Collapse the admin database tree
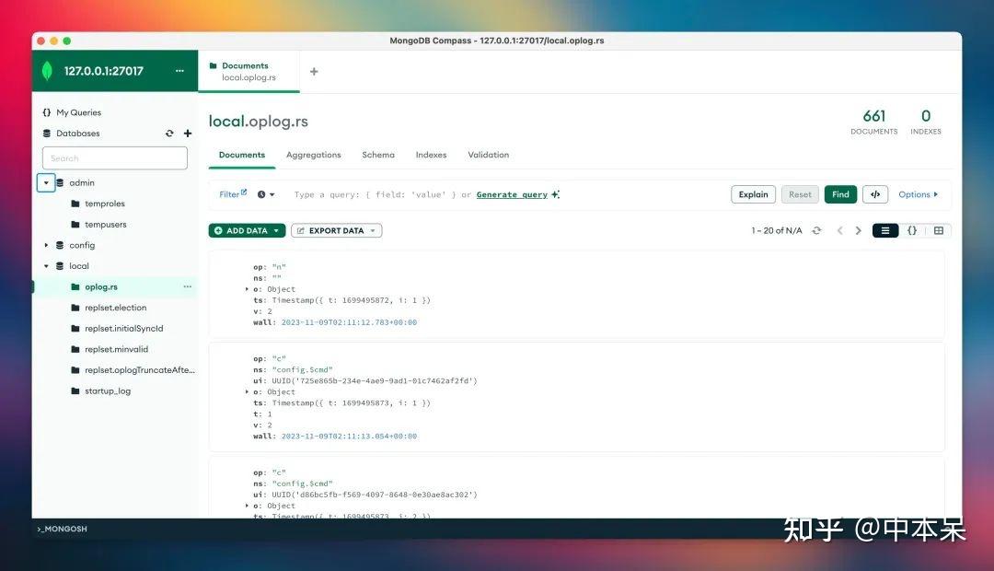Screen dimensions: 994x571 click(x=46, y=182)
